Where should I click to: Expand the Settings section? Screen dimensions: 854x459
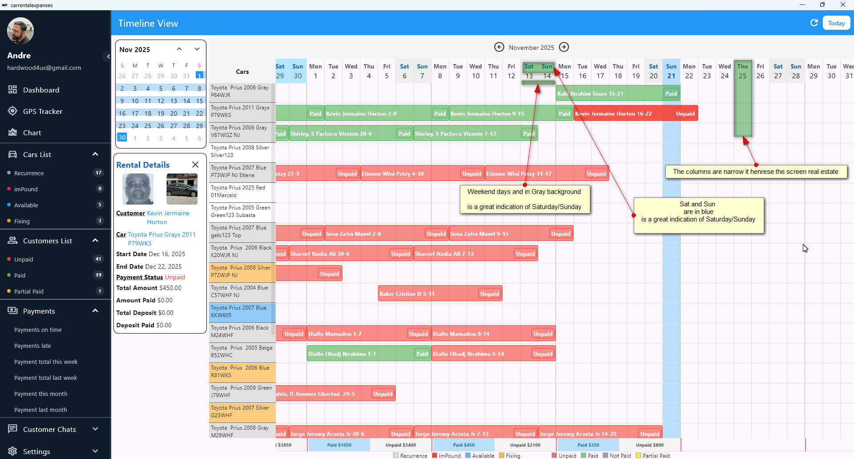(x=95, y=451)
